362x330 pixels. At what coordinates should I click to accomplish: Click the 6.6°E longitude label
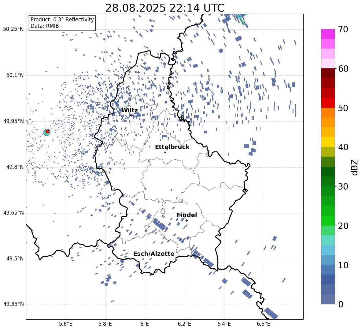(x=264, y=324)
